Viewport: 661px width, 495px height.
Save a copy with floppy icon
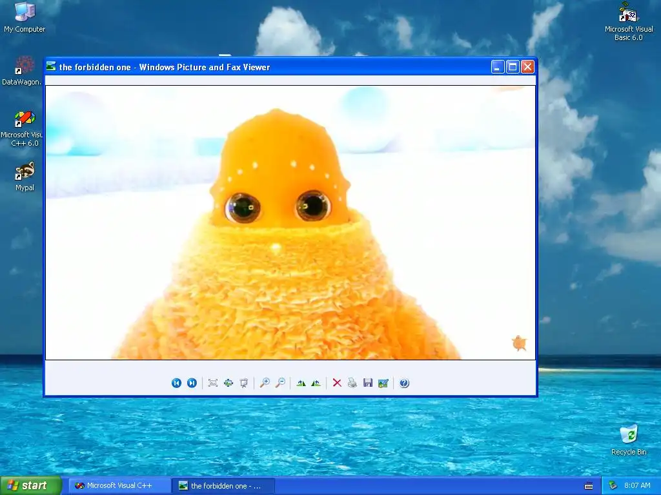point(368,383)
